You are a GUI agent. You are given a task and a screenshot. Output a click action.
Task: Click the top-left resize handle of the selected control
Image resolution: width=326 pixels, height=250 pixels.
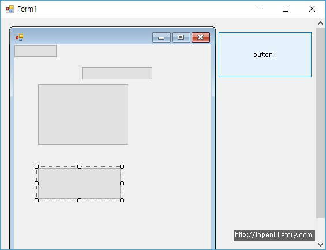pyautogui.click(x=36, y=166)
